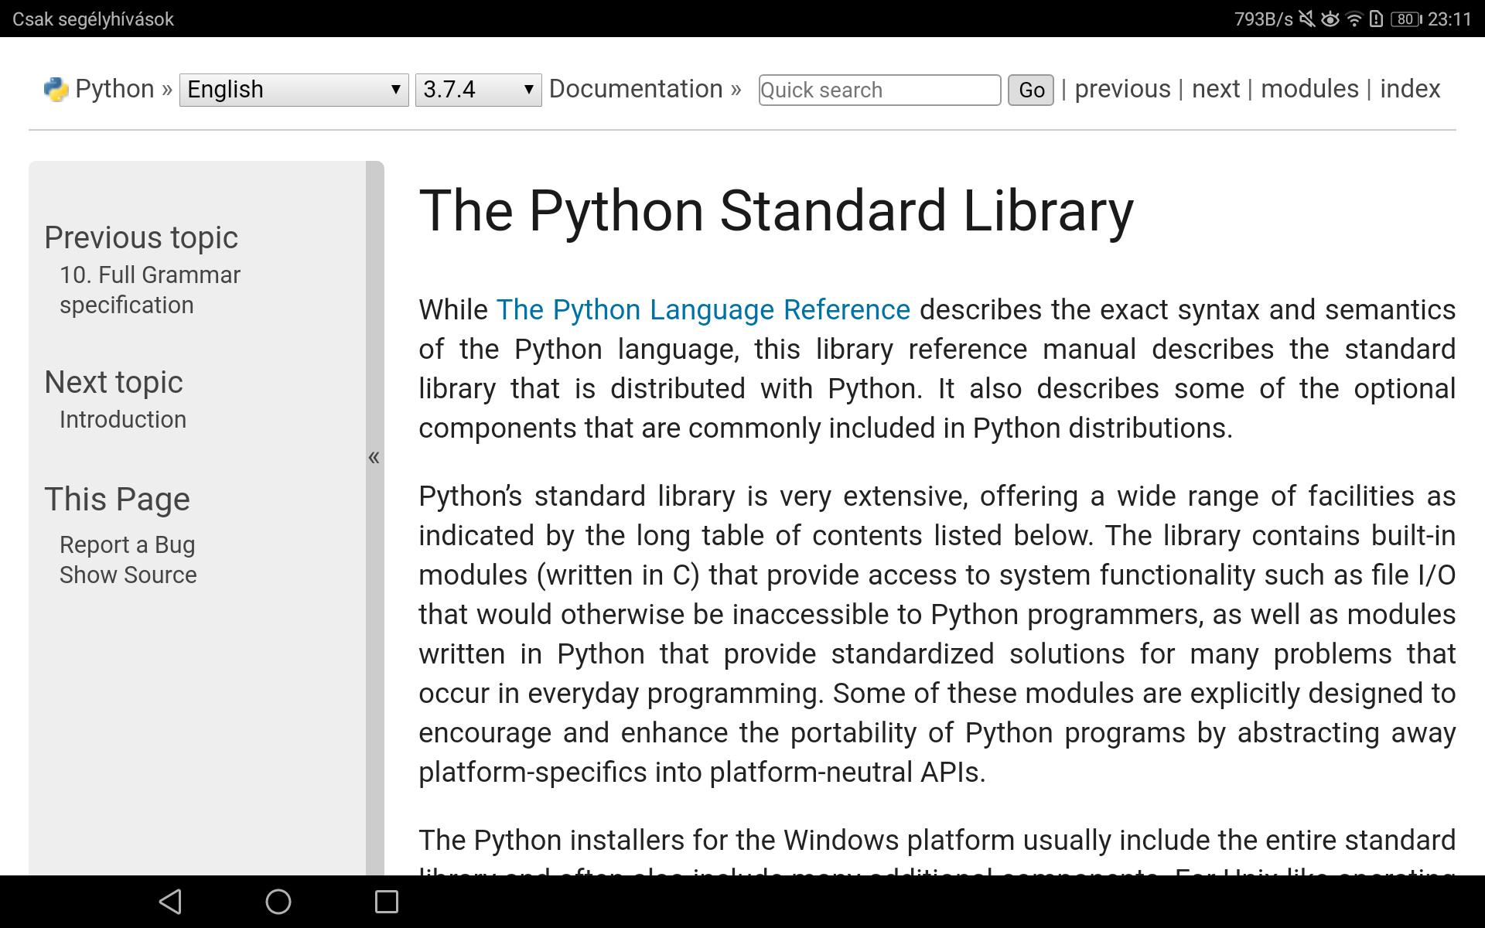This screenshot has height=928, width=1485.
Task: Focus the Quick search field
Action: click(x=879, y=90)
